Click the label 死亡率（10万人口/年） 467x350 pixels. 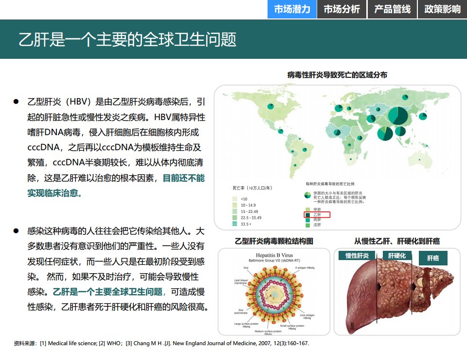[252, 188]
